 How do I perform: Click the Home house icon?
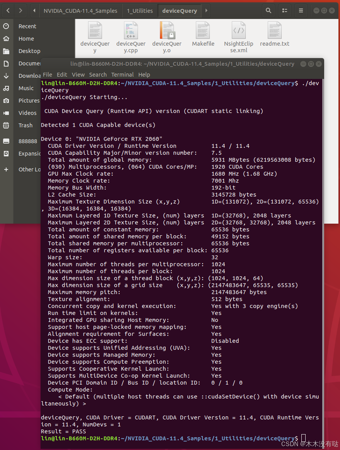(6, 39)
